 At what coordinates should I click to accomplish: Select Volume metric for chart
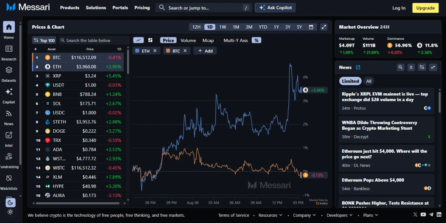coord(188,40)
